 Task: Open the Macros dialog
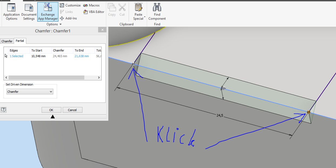coord(94,5)
